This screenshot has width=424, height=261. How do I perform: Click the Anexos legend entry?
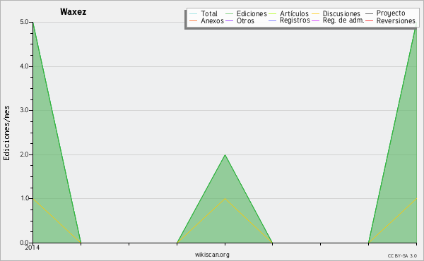tap(206, 20)
